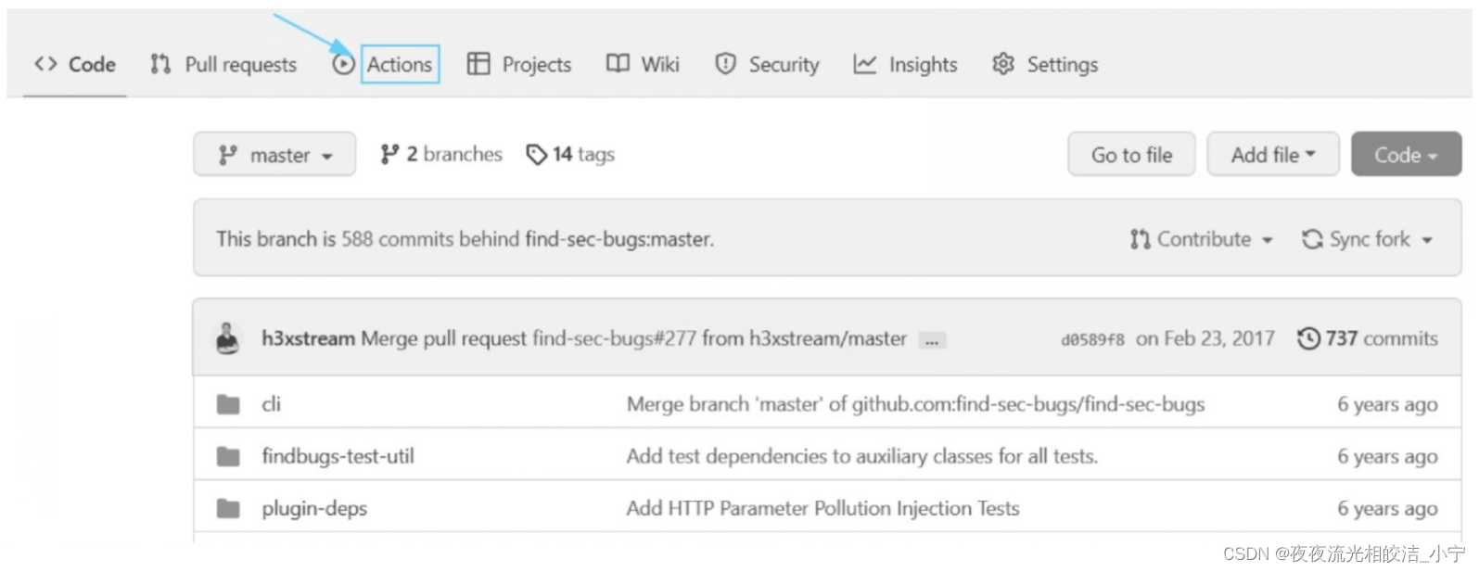The width and height of the screenshot is (1479, 572).
Task: Open commit d0589f8
Action: pos(1092,339)
